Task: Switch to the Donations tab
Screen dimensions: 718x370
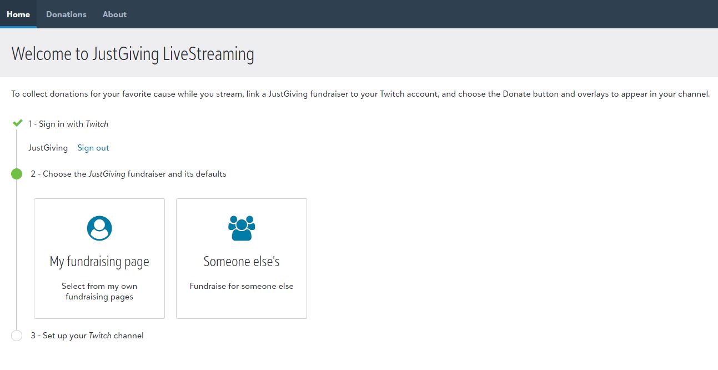Action: [x=66, y=14]
